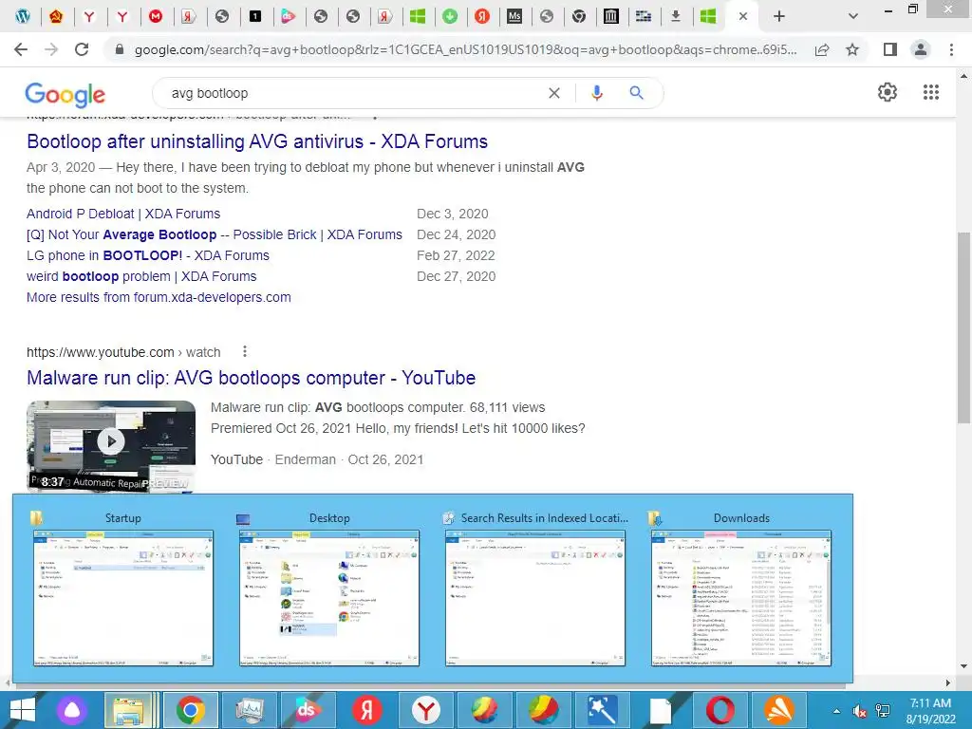Open 'weird bootloop problem' XDA link

coord(141,276)
